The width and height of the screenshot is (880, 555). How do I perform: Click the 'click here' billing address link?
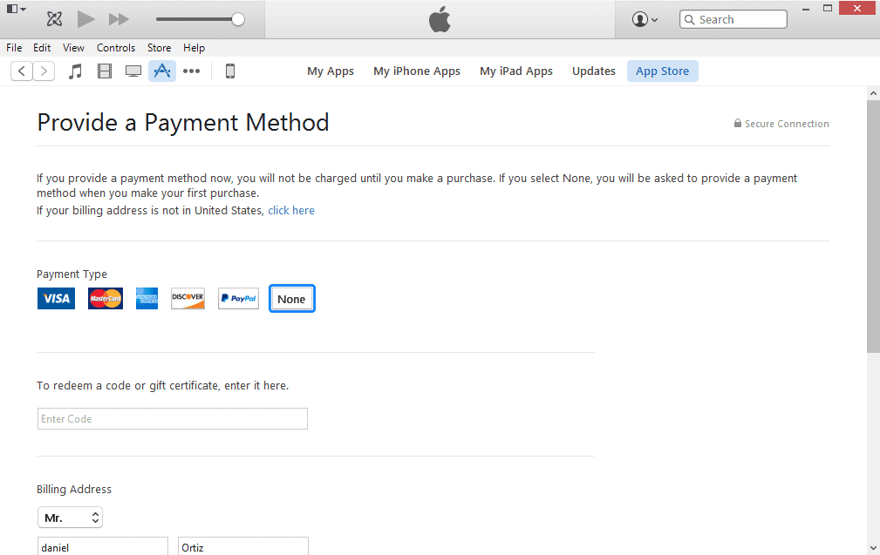(x=290, y=210)
